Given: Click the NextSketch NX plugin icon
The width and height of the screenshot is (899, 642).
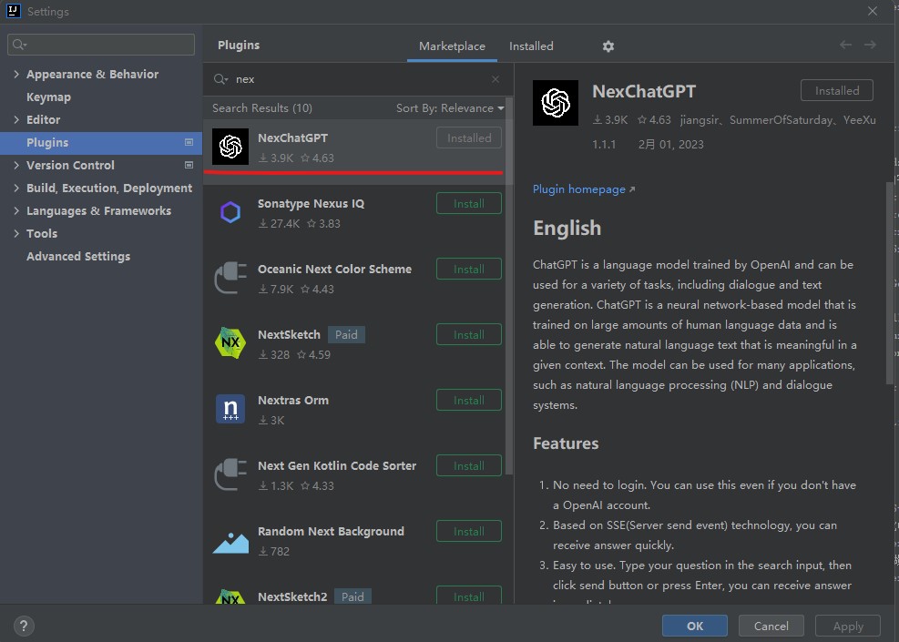Looking at the screenshot, I should coord(230,343).
